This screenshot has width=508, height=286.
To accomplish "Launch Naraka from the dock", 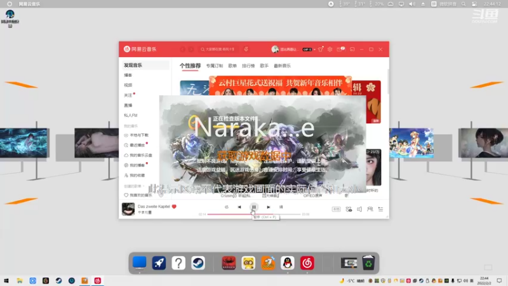I will pos(229,262).
